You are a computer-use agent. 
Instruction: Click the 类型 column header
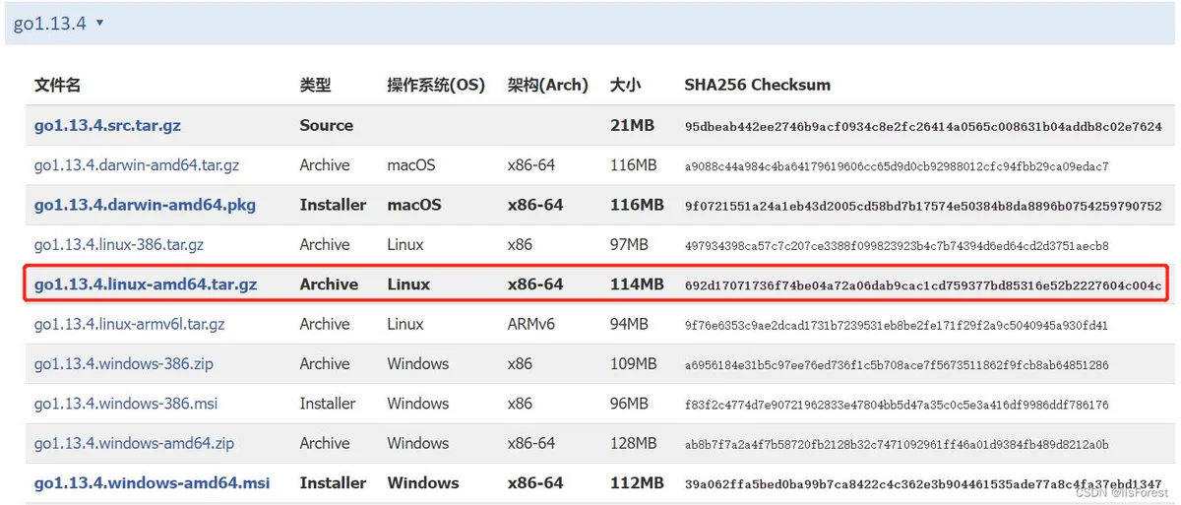tap(315, 85)
